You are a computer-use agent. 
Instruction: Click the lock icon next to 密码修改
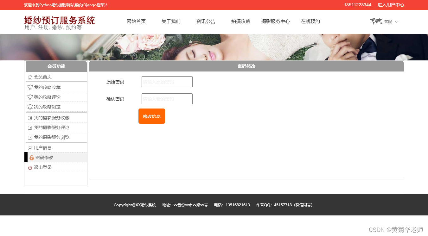click(32, 158)
